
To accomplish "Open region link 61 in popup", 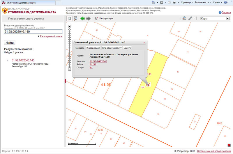I will 91,68.
